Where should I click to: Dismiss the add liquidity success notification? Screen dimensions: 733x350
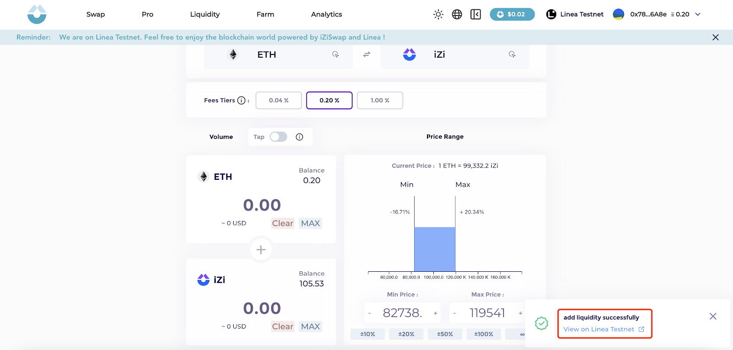coord(713,316)
